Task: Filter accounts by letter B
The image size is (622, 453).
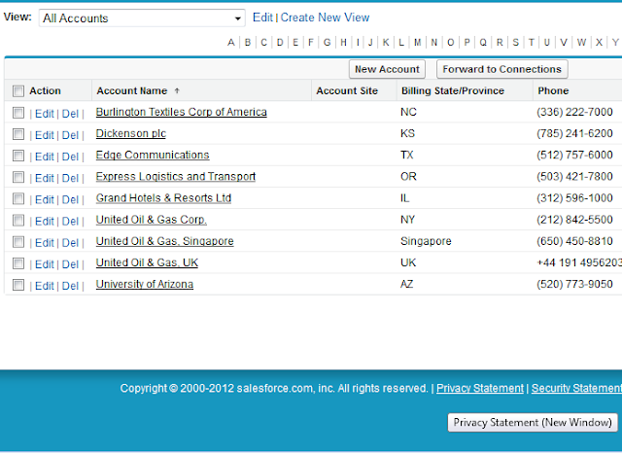Action: (248, 42)
